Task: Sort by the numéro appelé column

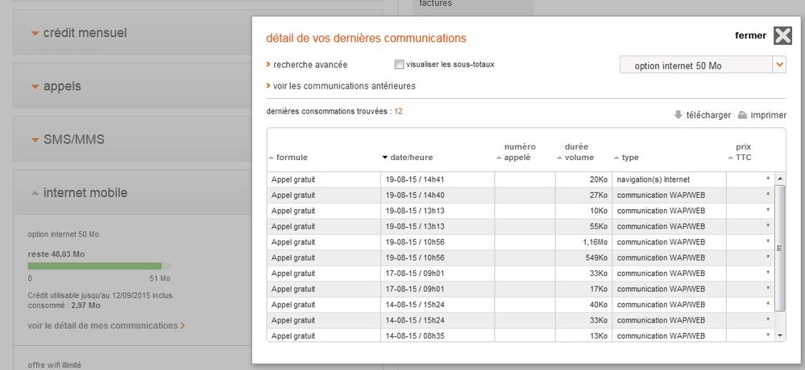Action: pos(517,152)
